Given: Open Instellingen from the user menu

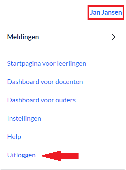Looking at the screenshot, I should pyautogui.click(x=24, y=119).
